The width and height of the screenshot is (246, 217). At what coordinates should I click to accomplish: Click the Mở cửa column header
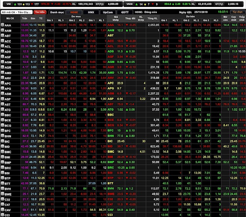point(226,18)
